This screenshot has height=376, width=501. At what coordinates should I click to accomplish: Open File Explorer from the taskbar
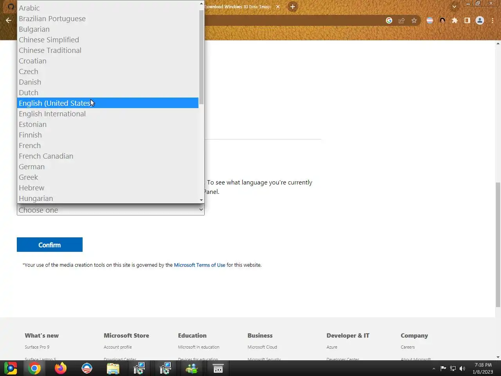113,368
